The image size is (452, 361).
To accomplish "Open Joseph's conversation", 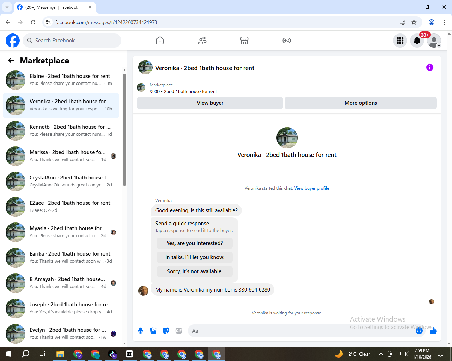I will coord(61,308).
